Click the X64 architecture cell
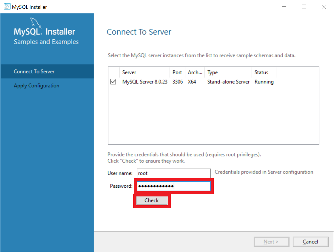Viewport: 334px width, 252px height. click(x=192, y=82)
